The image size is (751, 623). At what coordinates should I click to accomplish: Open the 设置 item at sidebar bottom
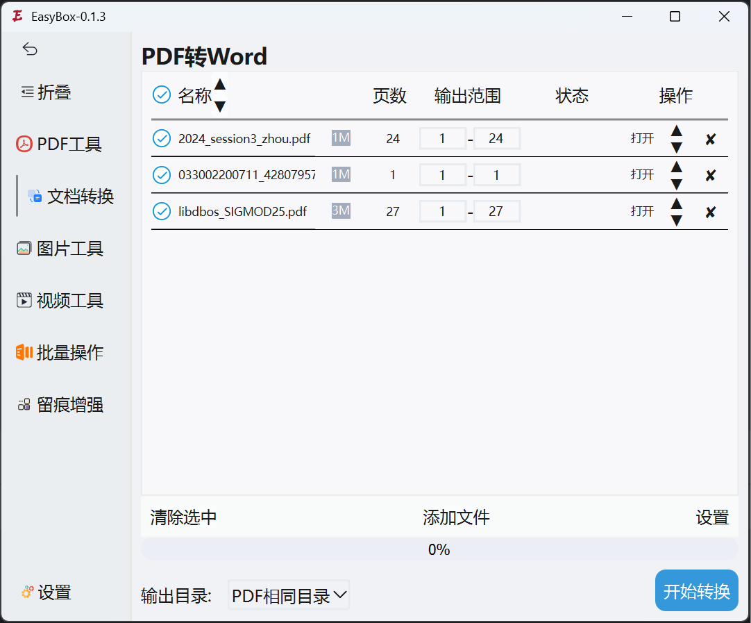point(47,592)
